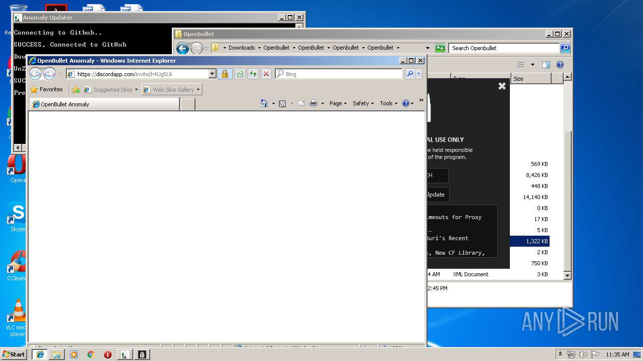
Task: Click the Internet Explorer Forward button
Action: (49, 74)
